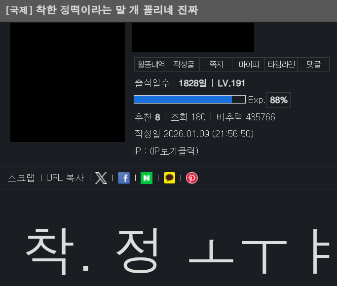Select the 쪽지 message tab

[x=216, y=64]
